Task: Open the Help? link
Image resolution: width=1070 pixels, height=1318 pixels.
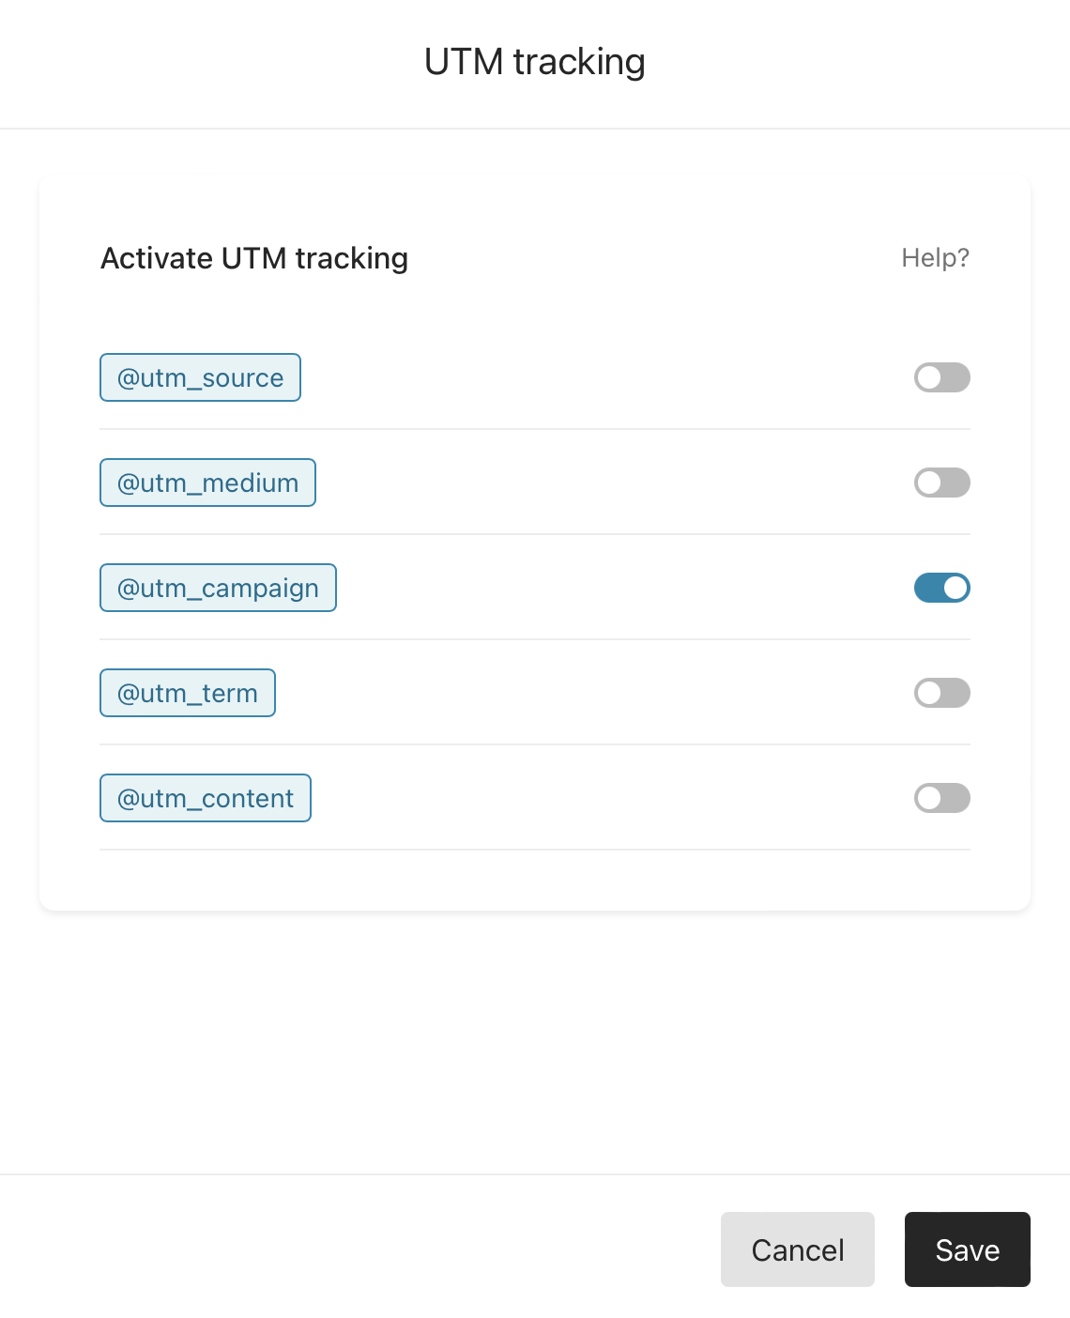Action: click(935, 257)
